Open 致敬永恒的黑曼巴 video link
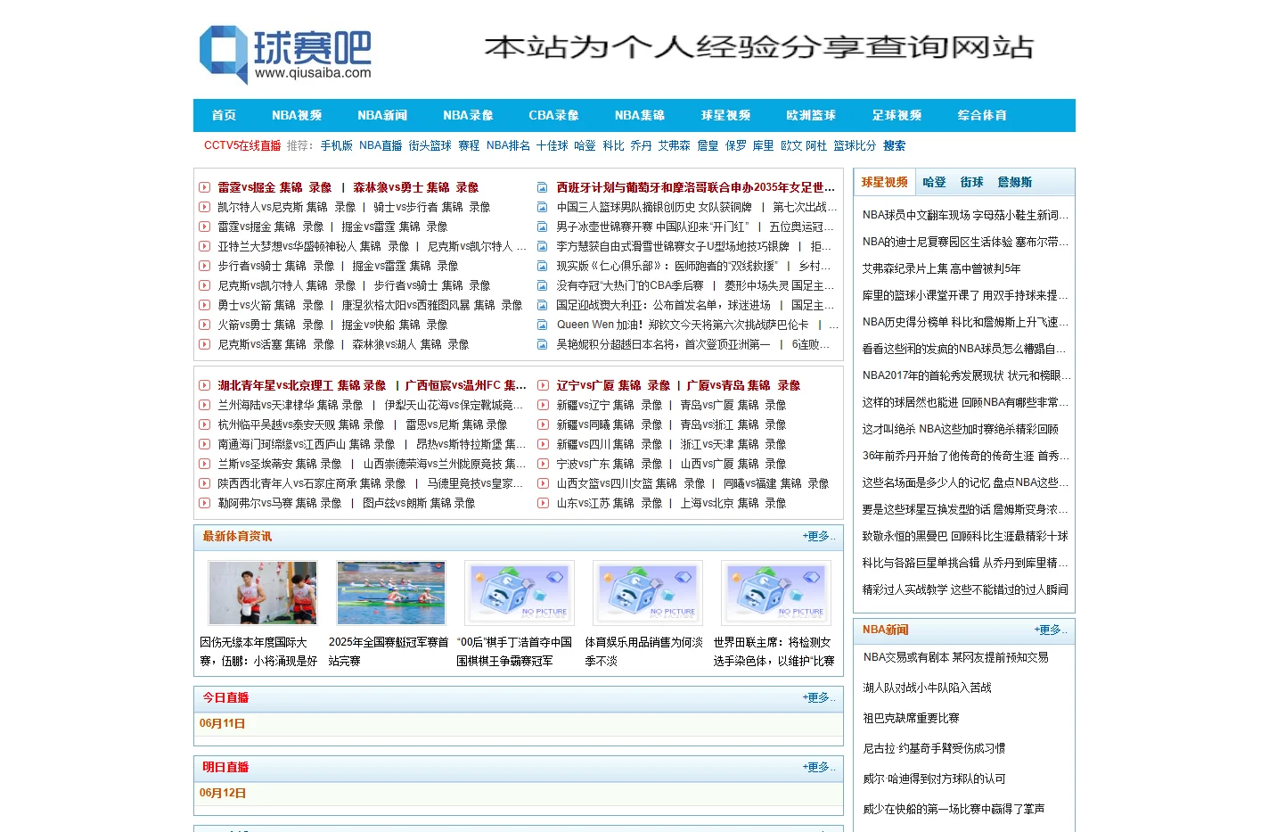Image resolution: width=1269 pixels, height=832 pixels. tap(965, 536)
